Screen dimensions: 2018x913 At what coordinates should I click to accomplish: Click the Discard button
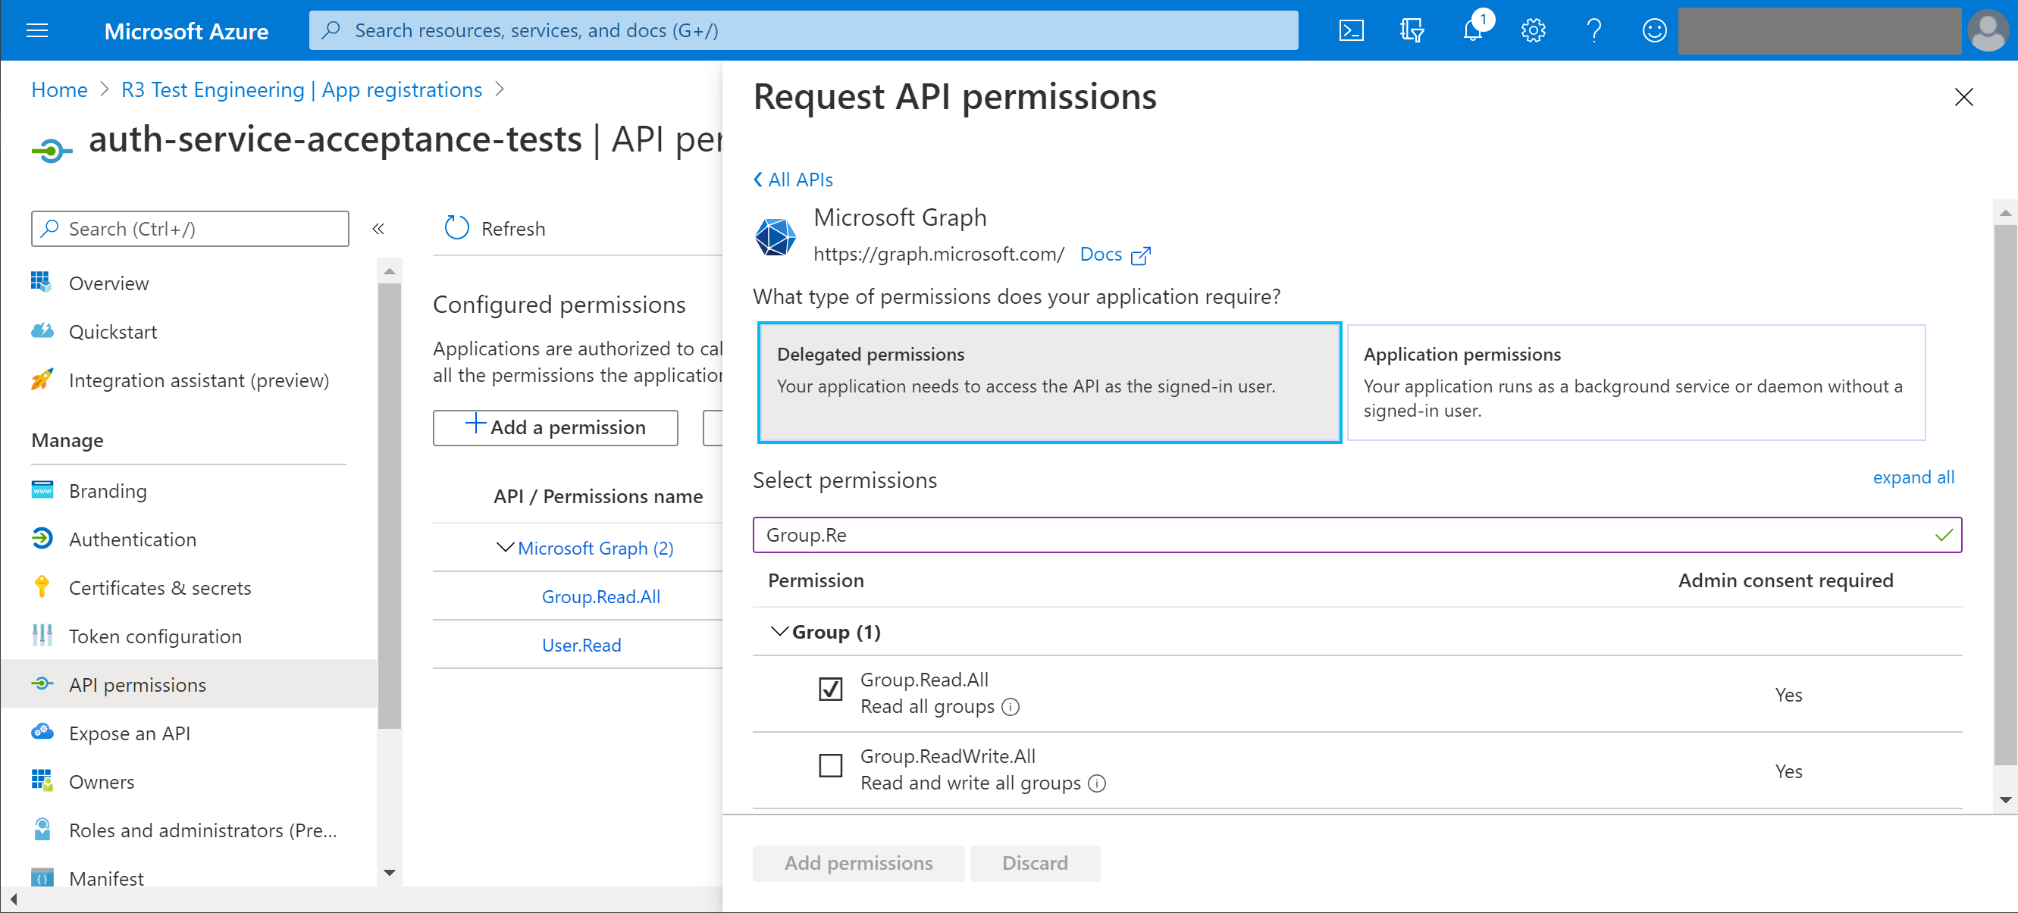click(x=1034, y=863)
